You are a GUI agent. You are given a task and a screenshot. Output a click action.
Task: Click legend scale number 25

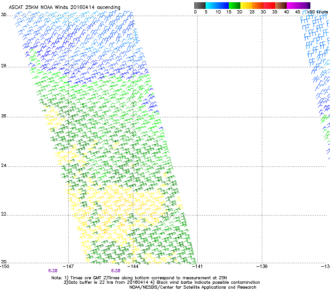click(252, 12)
